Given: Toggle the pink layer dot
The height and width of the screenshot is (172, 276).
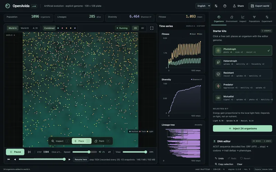Looking at the screenshot, I should point(62,28).
